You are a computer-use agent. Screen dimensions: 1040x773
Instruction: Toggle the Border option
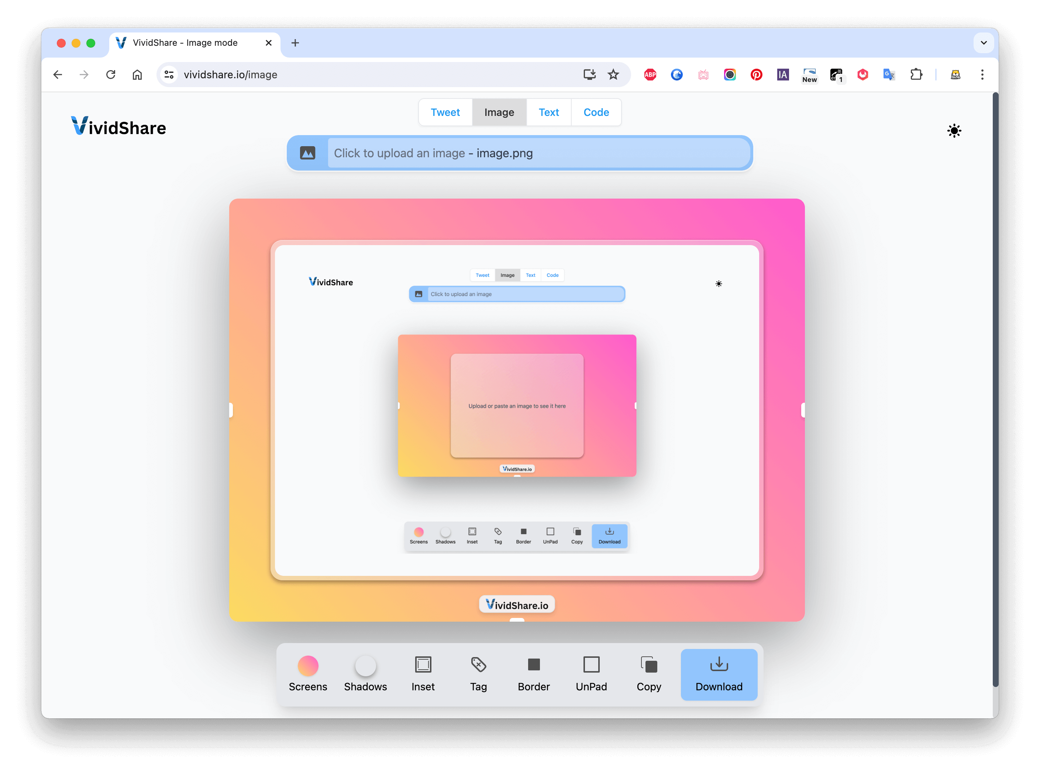pos(534,674)
